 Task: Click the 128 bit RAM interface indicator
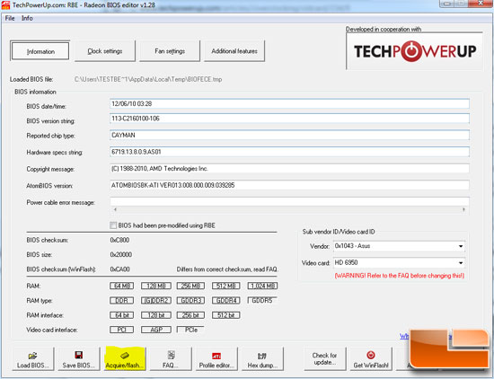[x=156, y=315]
